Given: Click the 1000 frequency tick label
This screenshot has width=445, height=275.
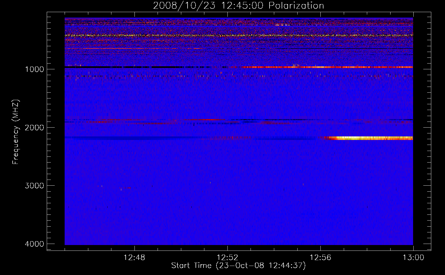Looking at the screenshot, I should click(34, 69).
